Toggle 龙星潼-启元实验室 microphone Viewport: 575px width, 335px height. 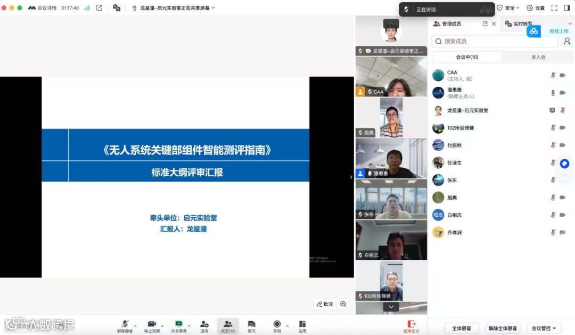pyautogui.click(x=563, y=110)
